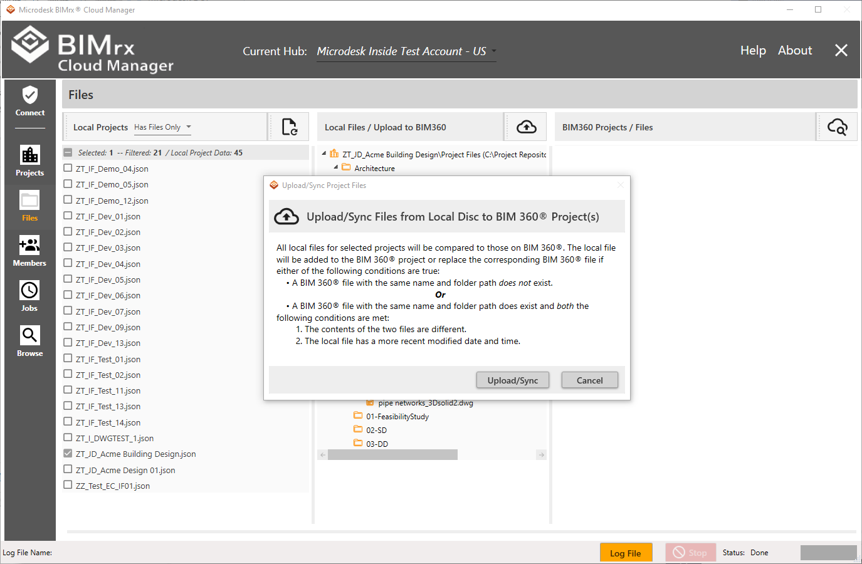Go to Projects in the sidebar
Viewport: 862px width, 564px height.
pyautogui.click(x=30, y=160)
